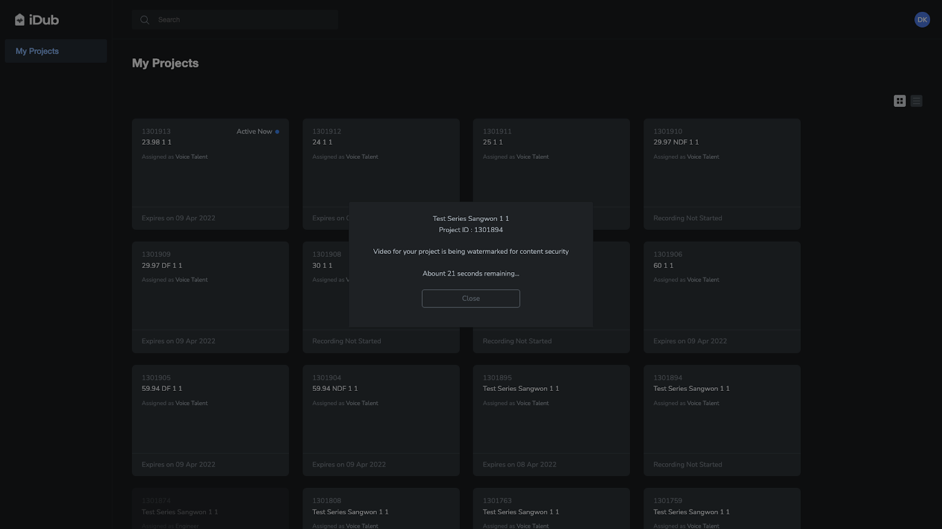Select My Projects in the sidebar
942x529 pixels.
56,51
